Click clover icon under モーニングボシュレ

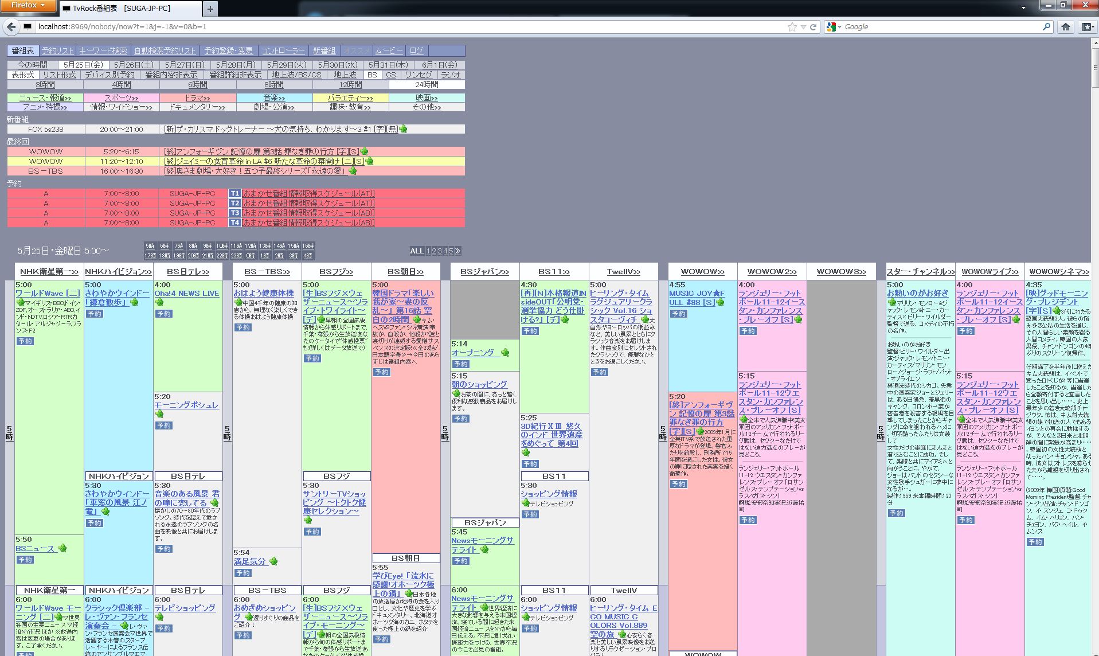[159, 414]
